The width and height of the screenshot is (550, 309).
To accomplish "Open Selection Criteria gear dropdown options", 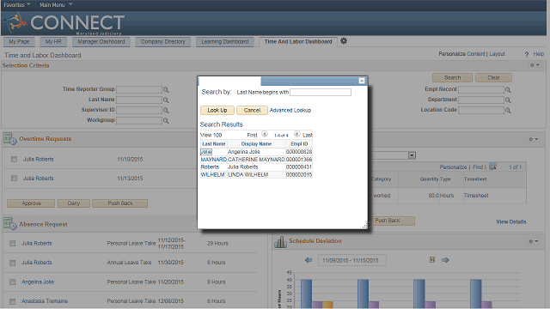I will (x=535, y=65).
